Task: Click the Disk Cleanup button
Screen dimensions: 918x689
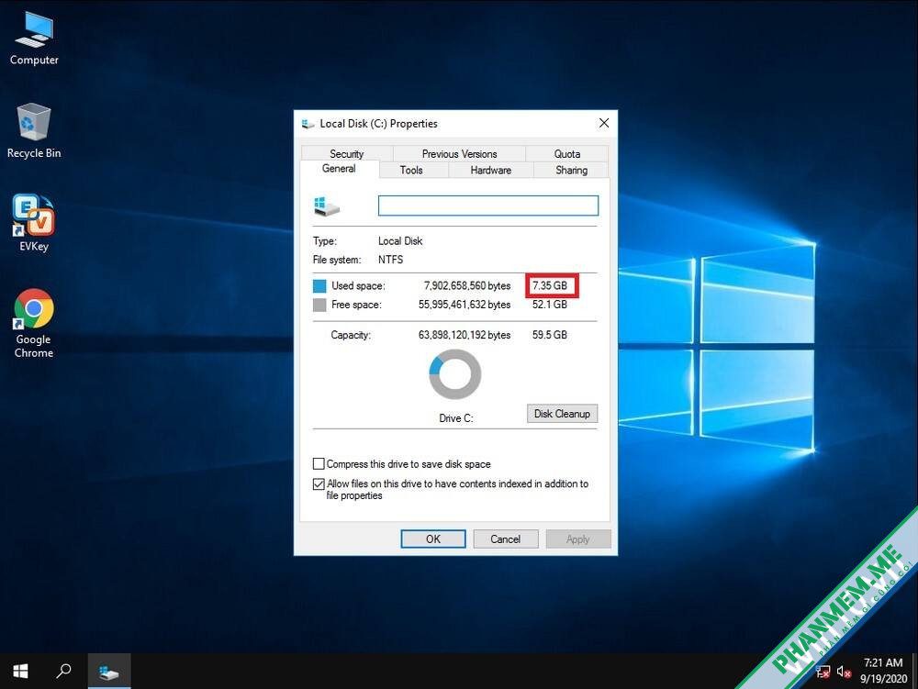Action: point(562,414)
